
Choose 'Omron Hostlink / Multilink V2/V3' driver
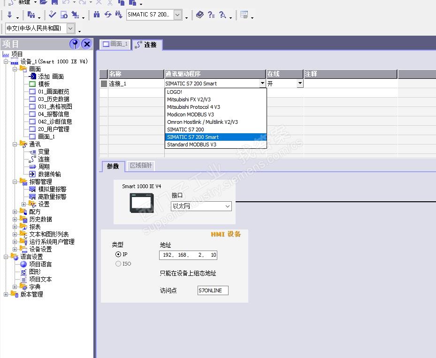[x=215, y=122]
